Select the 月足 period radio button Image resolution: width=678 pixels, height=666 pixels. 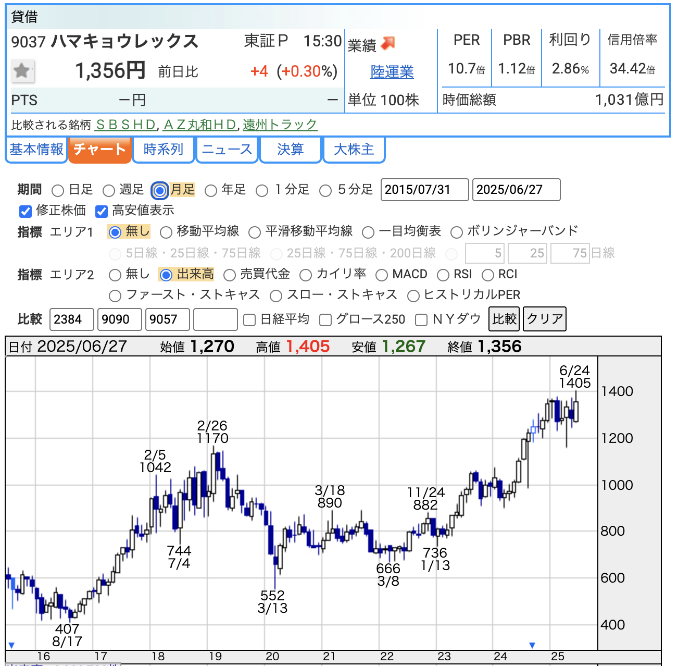coord(160,191)
